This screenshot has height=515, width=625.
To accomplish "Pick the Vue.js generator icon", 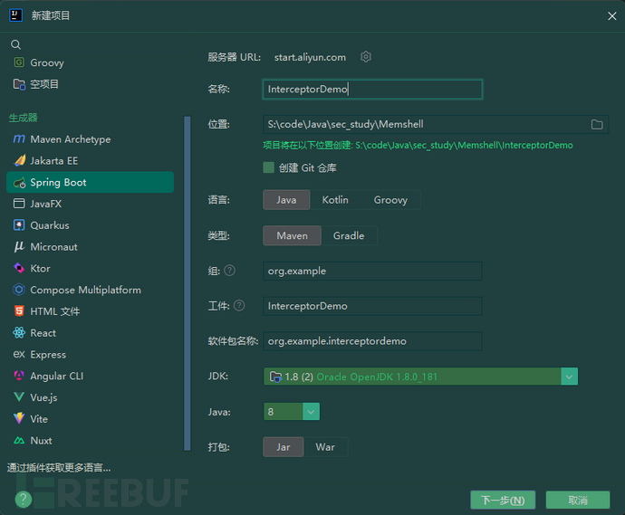I will coord(19,398).
